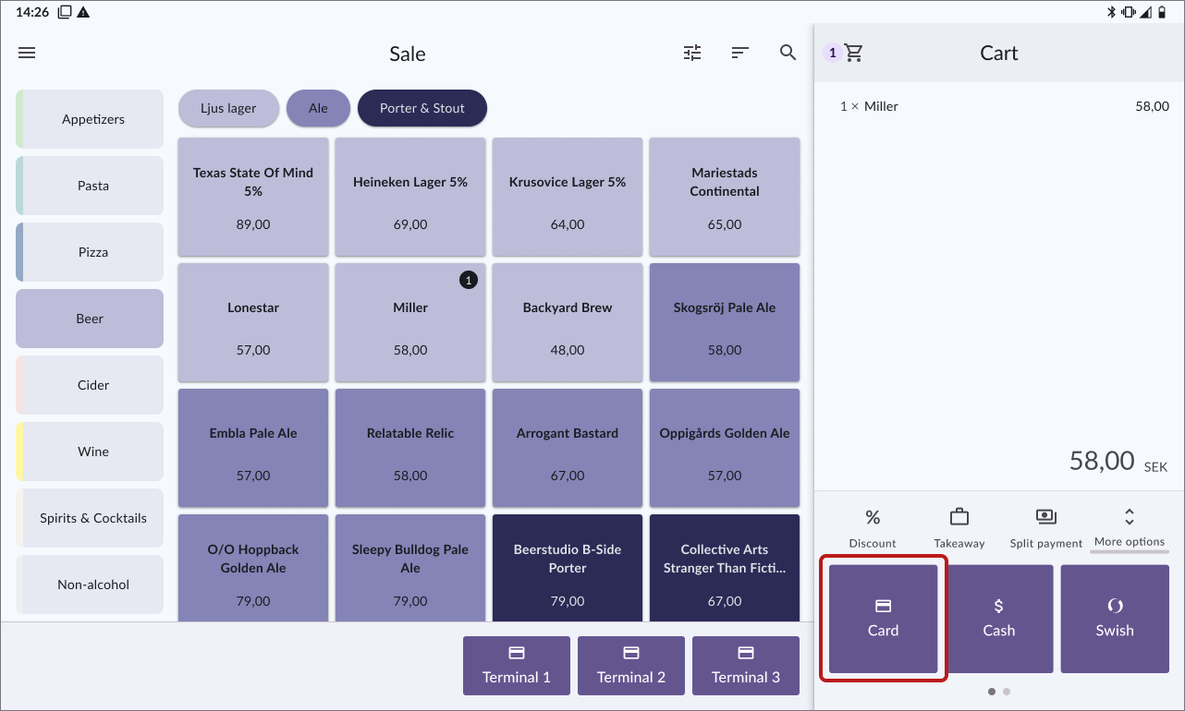
Task: Pay with Swish
Action: tap(1115, 619)
